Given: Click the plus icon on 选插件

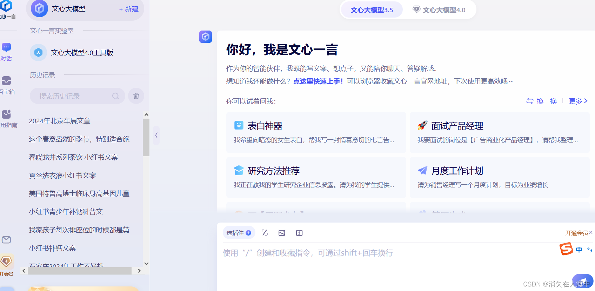Looking at the screenshot, I should point(248,233).
